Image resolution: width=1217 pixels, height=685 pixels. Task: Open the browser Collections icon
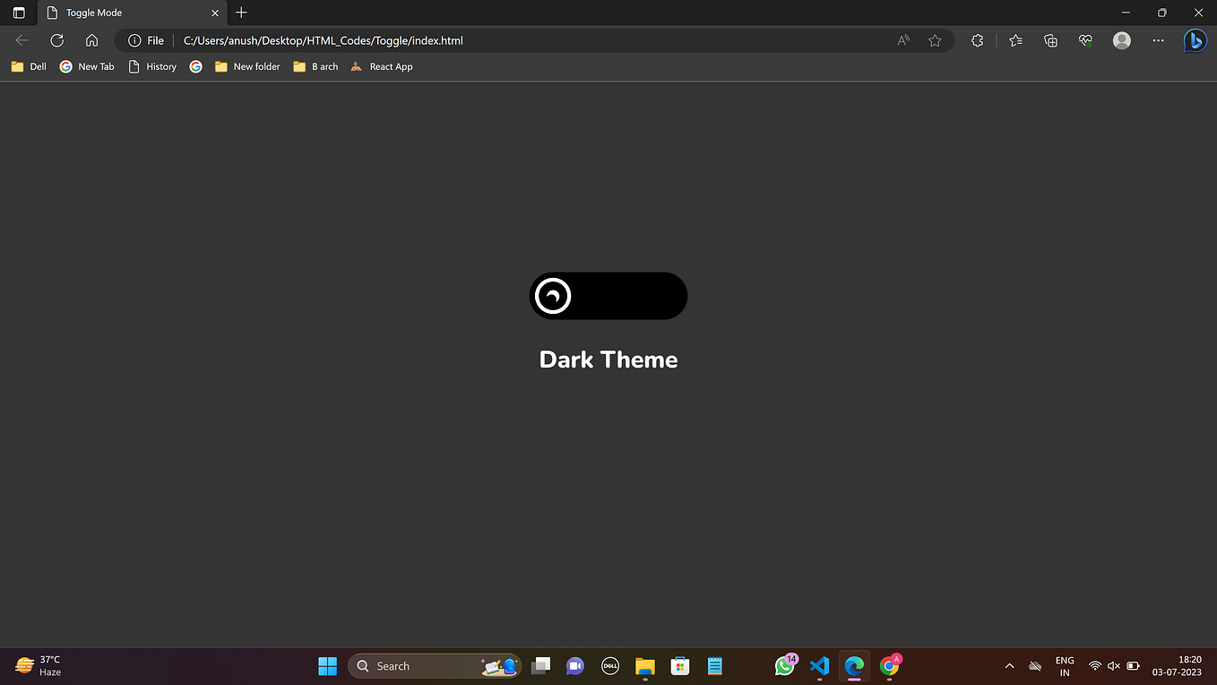(x=1049, y=40)
